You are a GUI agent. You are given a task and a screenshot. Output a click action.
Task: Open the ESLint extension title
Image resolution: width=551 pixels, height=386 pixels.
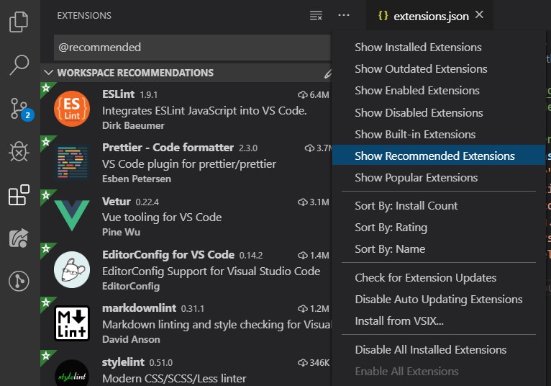tap(119, 94)
